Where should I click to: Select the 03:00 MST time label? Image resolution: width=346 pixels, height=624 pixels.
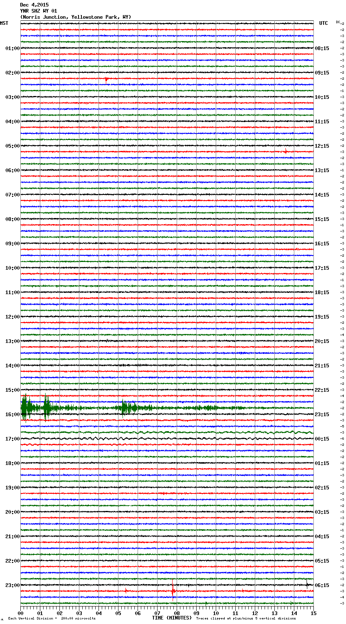[12, 97]
